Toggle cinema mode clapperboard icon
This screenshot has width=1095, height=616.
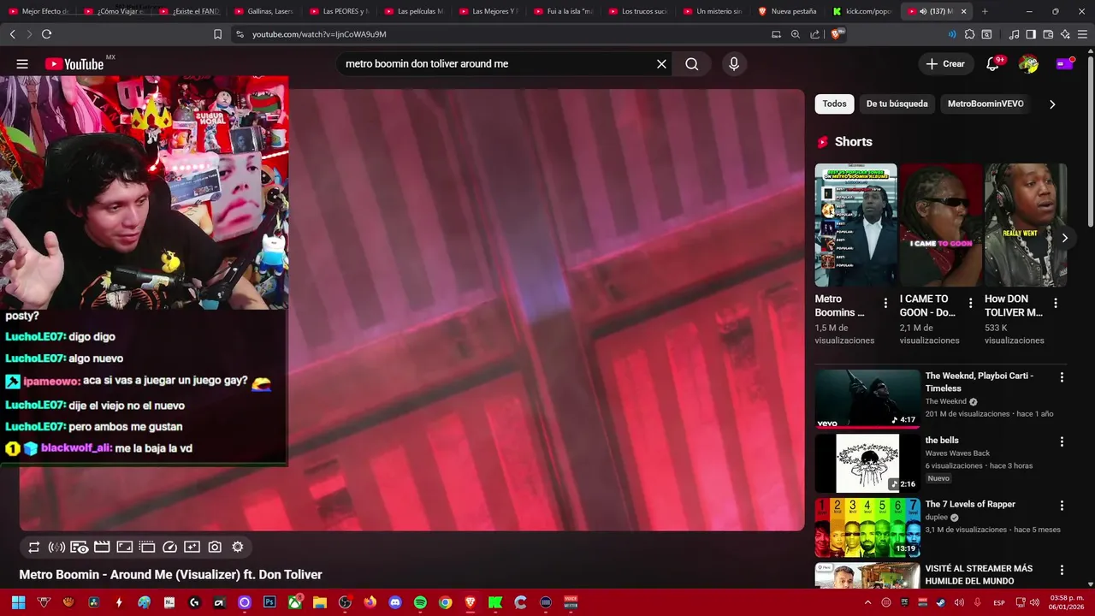coord(102,547)
